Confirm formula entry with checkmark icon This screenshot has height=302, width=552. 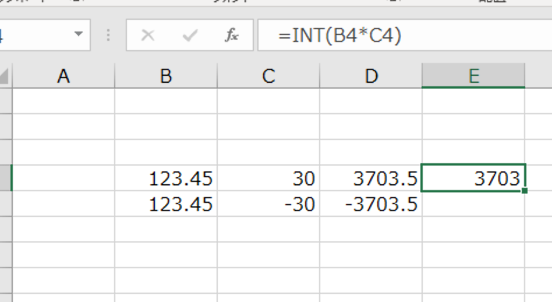(190, 35)
